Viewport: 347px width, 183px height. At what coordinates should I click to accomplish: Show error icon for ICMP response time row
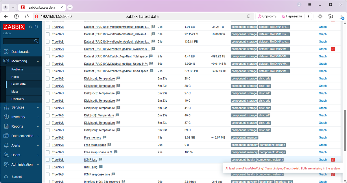[x=333, y=174]
